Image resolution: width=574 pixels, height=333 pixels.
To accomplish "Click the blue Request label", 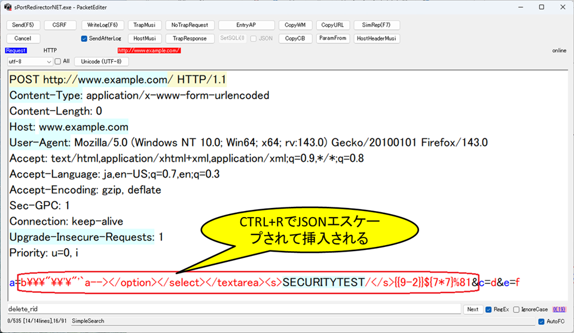I will click(x=16, y=50).
